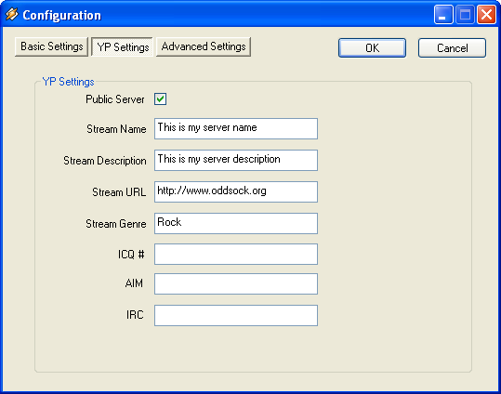Close the Configuration window
This screenshot has width=501, height=394.
coord(486,15)
